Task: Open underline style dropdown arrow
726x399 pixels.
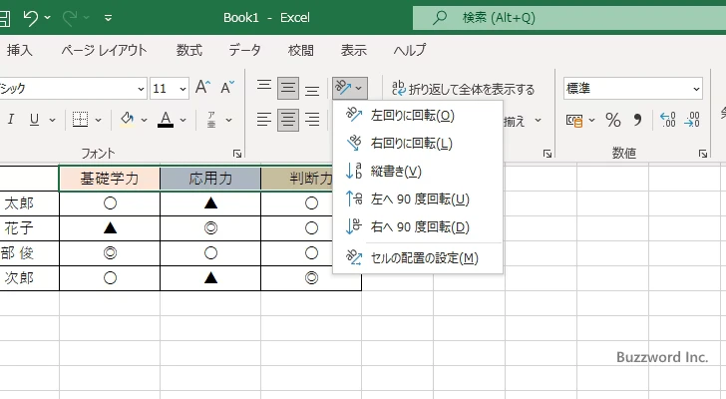Action: click(x=52, y=120)
